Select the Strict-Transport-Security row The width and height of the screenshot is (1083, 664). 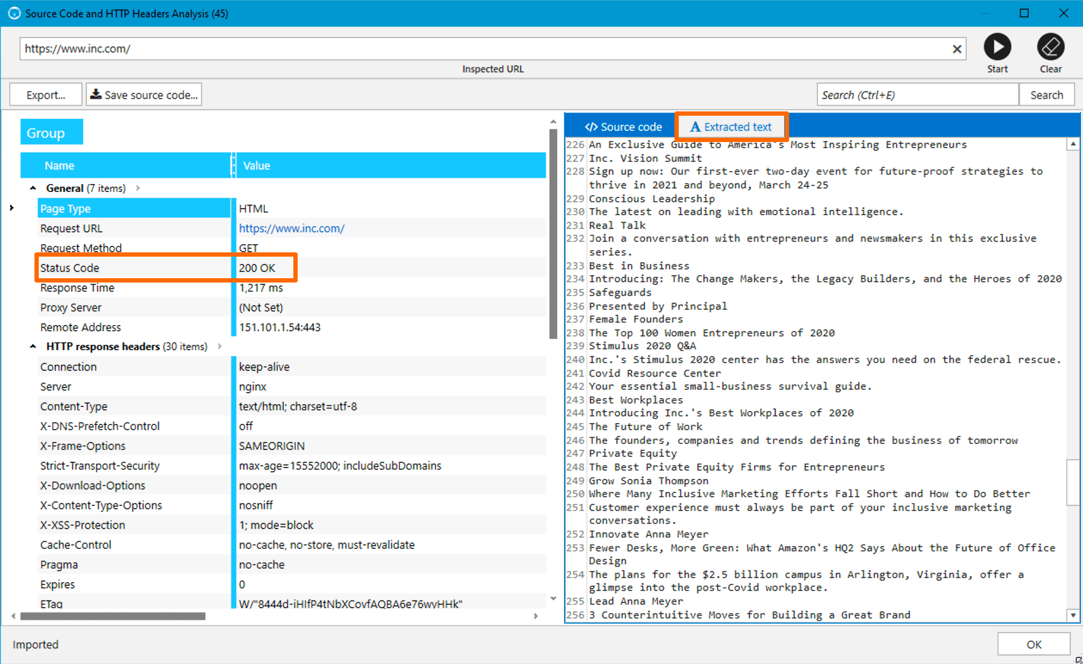tap(292, 465)
